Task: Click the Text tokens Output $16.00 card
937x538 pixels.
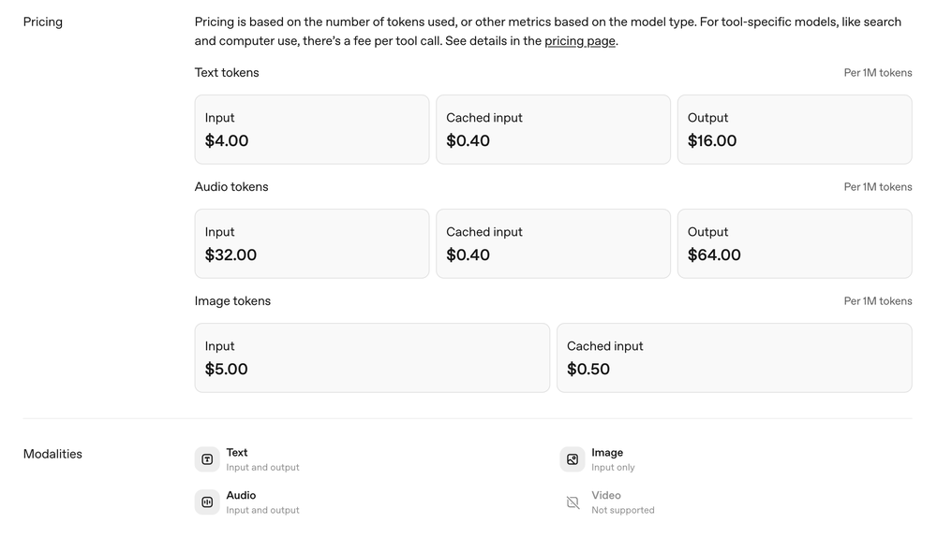Action: tap(794, 129)
